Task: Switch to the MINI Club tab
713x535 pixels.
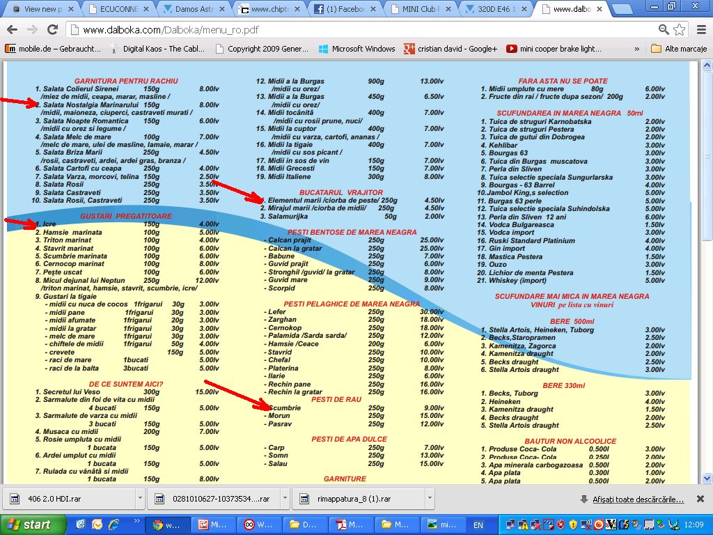Action: click(423, 9)
